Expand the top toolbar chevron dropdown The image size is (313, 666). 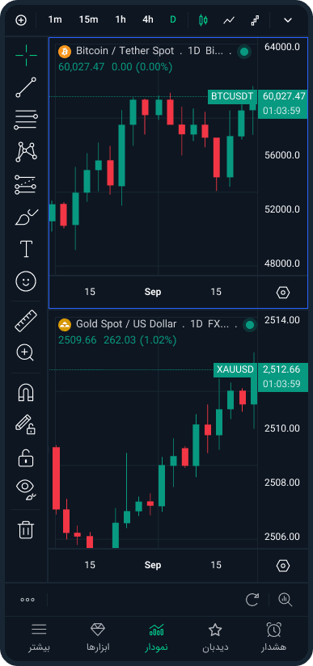click(288, 20)
